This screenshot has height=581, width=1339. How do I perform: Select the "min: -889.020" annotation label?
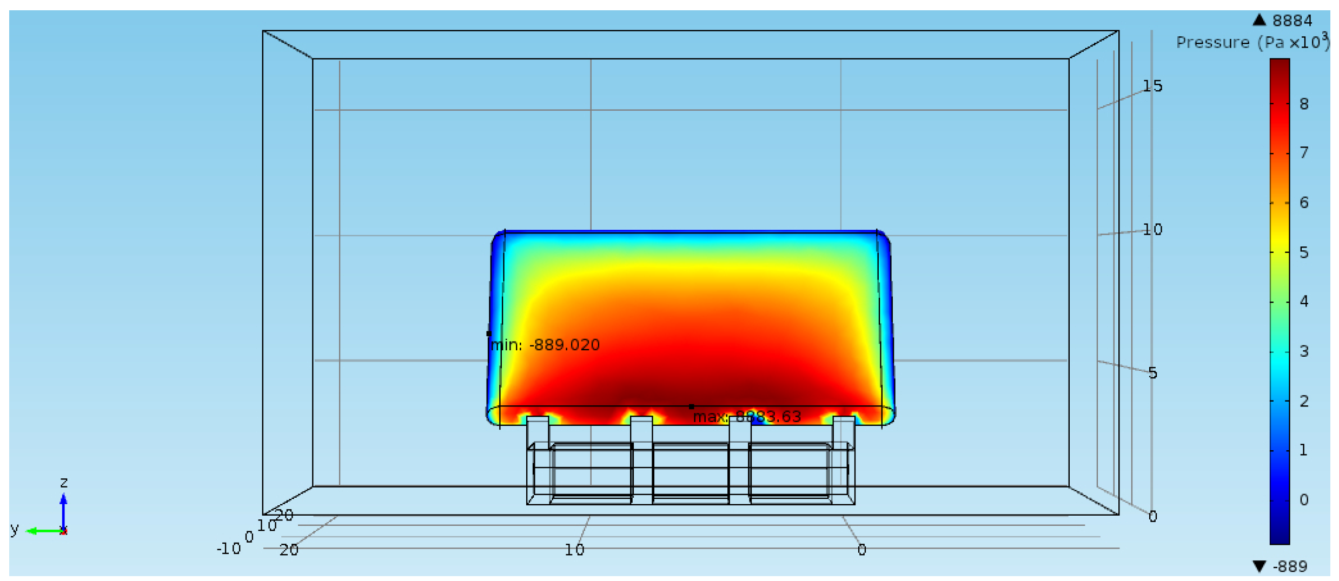tap(545, 345)
